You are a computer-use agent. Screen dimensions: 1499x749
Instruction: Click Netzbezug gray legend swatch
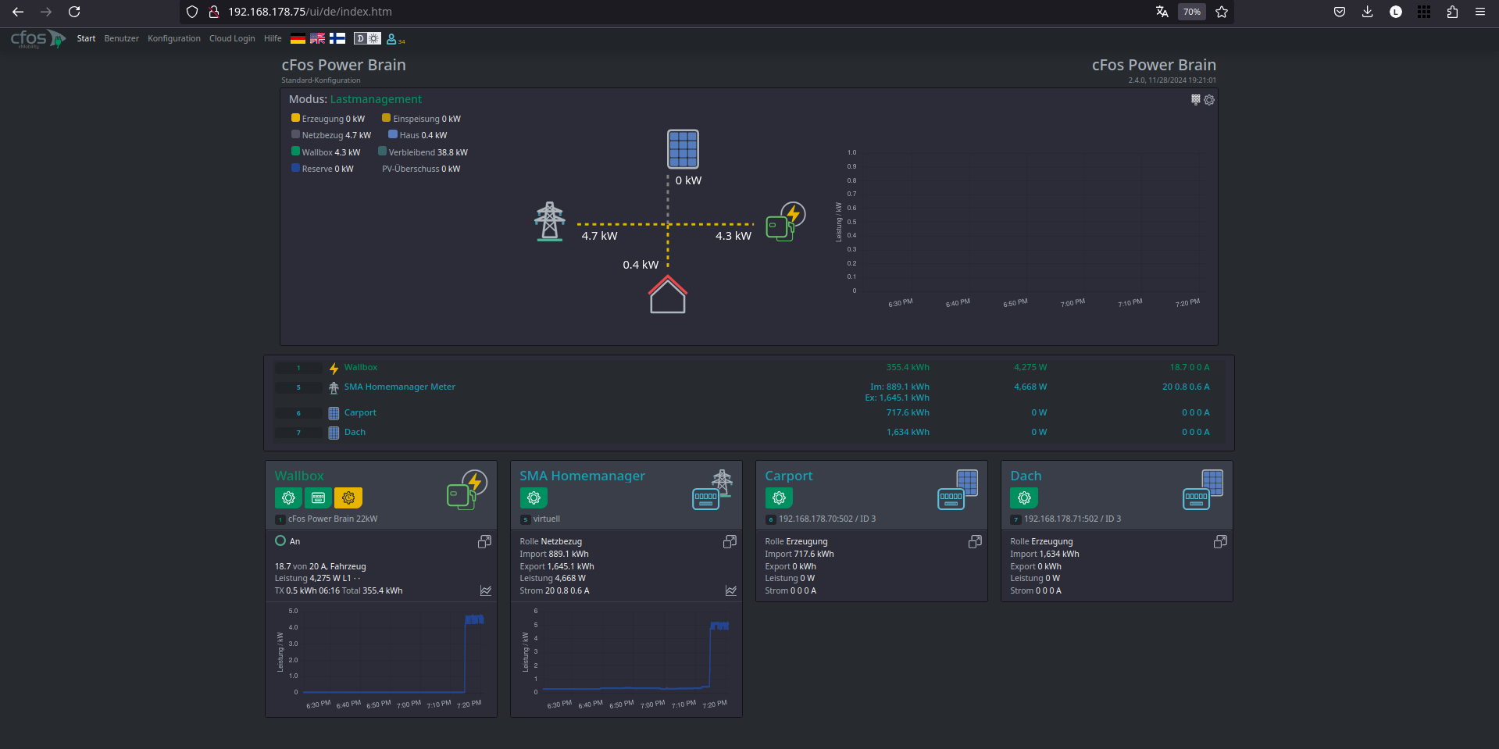(295, 134)
